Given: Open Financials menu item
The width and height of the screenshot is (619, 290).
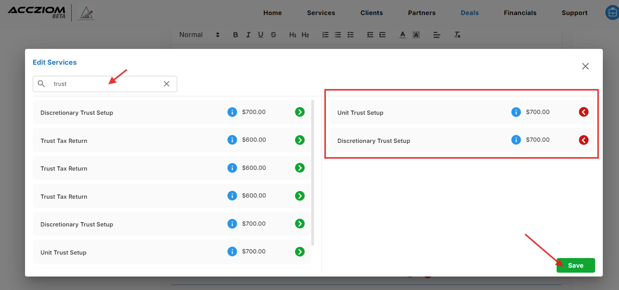Looking at the screenshot, I should [x=520, y=13].
